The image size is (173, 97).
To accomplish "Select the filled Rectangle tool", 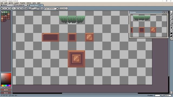I will [171, 33].
